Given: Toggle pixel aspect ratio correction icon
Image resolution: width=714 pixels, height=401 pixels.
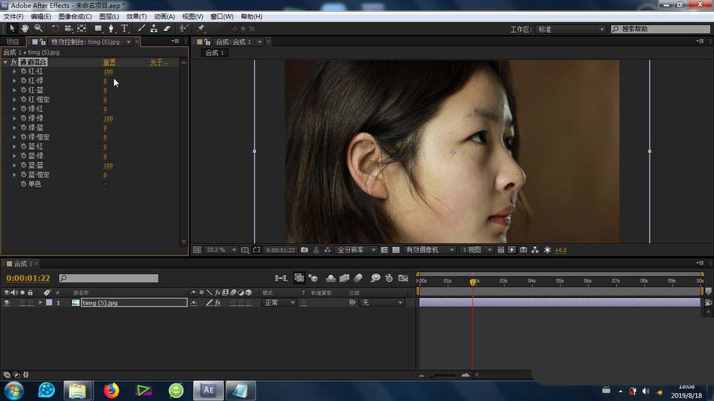Looking at the screenshot, I should point(501,250).
